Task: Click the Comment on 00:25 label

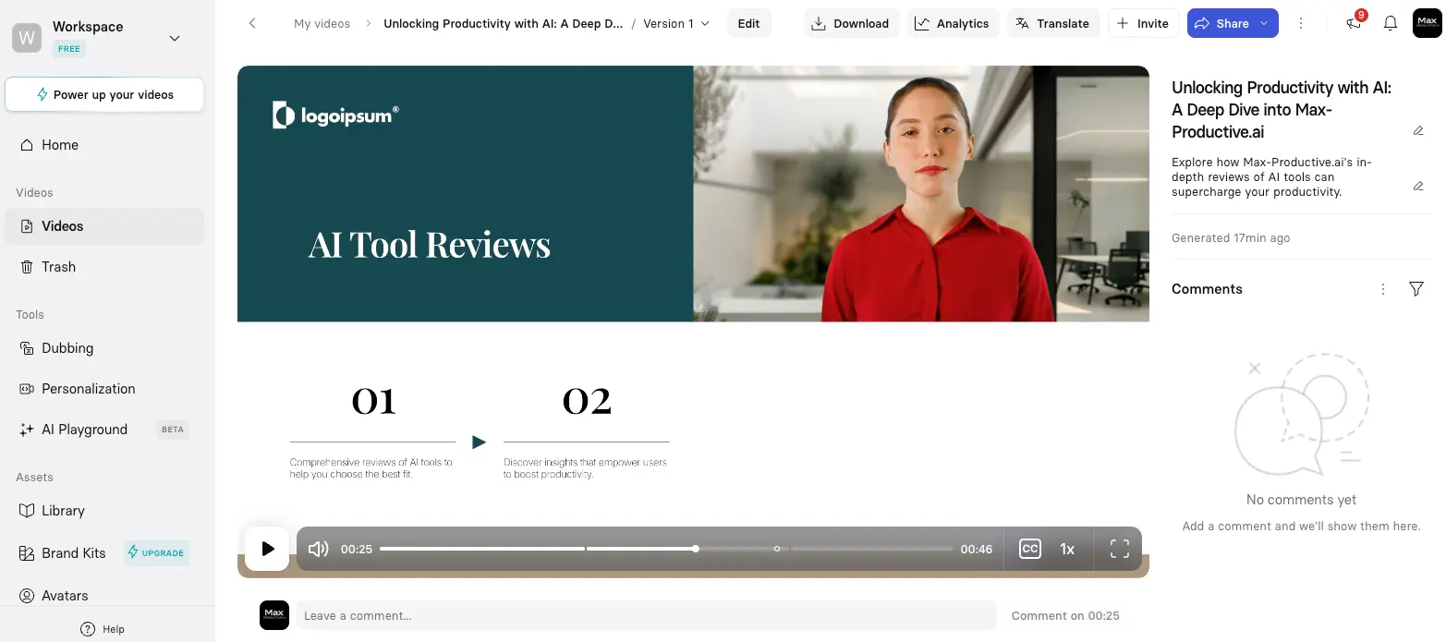Action: (x=1065, y=615)
